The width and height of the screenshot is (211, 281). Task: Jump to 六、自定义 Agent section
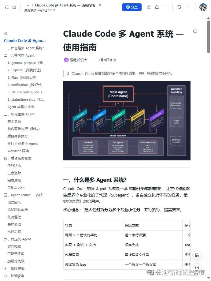(x=17, y=239)
